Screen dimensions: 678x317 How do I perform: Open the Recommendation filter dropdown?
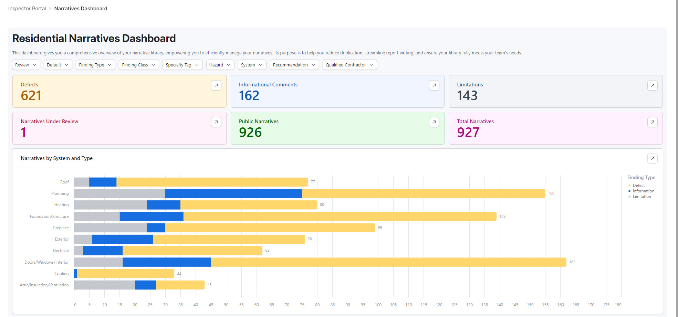pyautogui.click(x=294, y=65)
